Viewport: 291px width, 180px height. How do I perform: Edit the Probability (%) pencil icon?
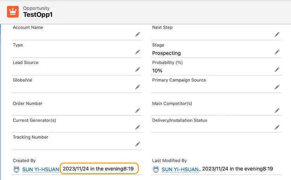[x=277, y=70]
